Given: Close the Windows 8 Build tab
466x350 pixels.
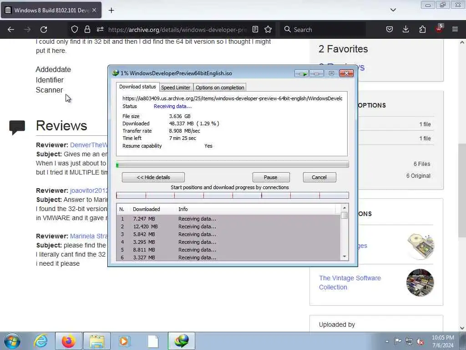Looking at the screenshot, I should [94, 10].
